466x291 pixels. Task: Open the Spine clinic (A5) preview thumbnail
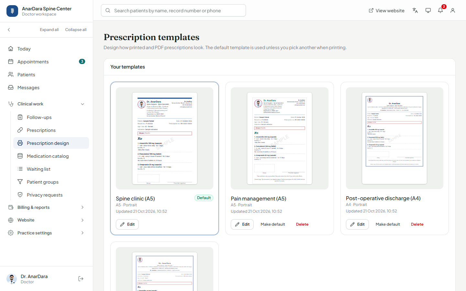pyautogui.click(x=164, y=138)
